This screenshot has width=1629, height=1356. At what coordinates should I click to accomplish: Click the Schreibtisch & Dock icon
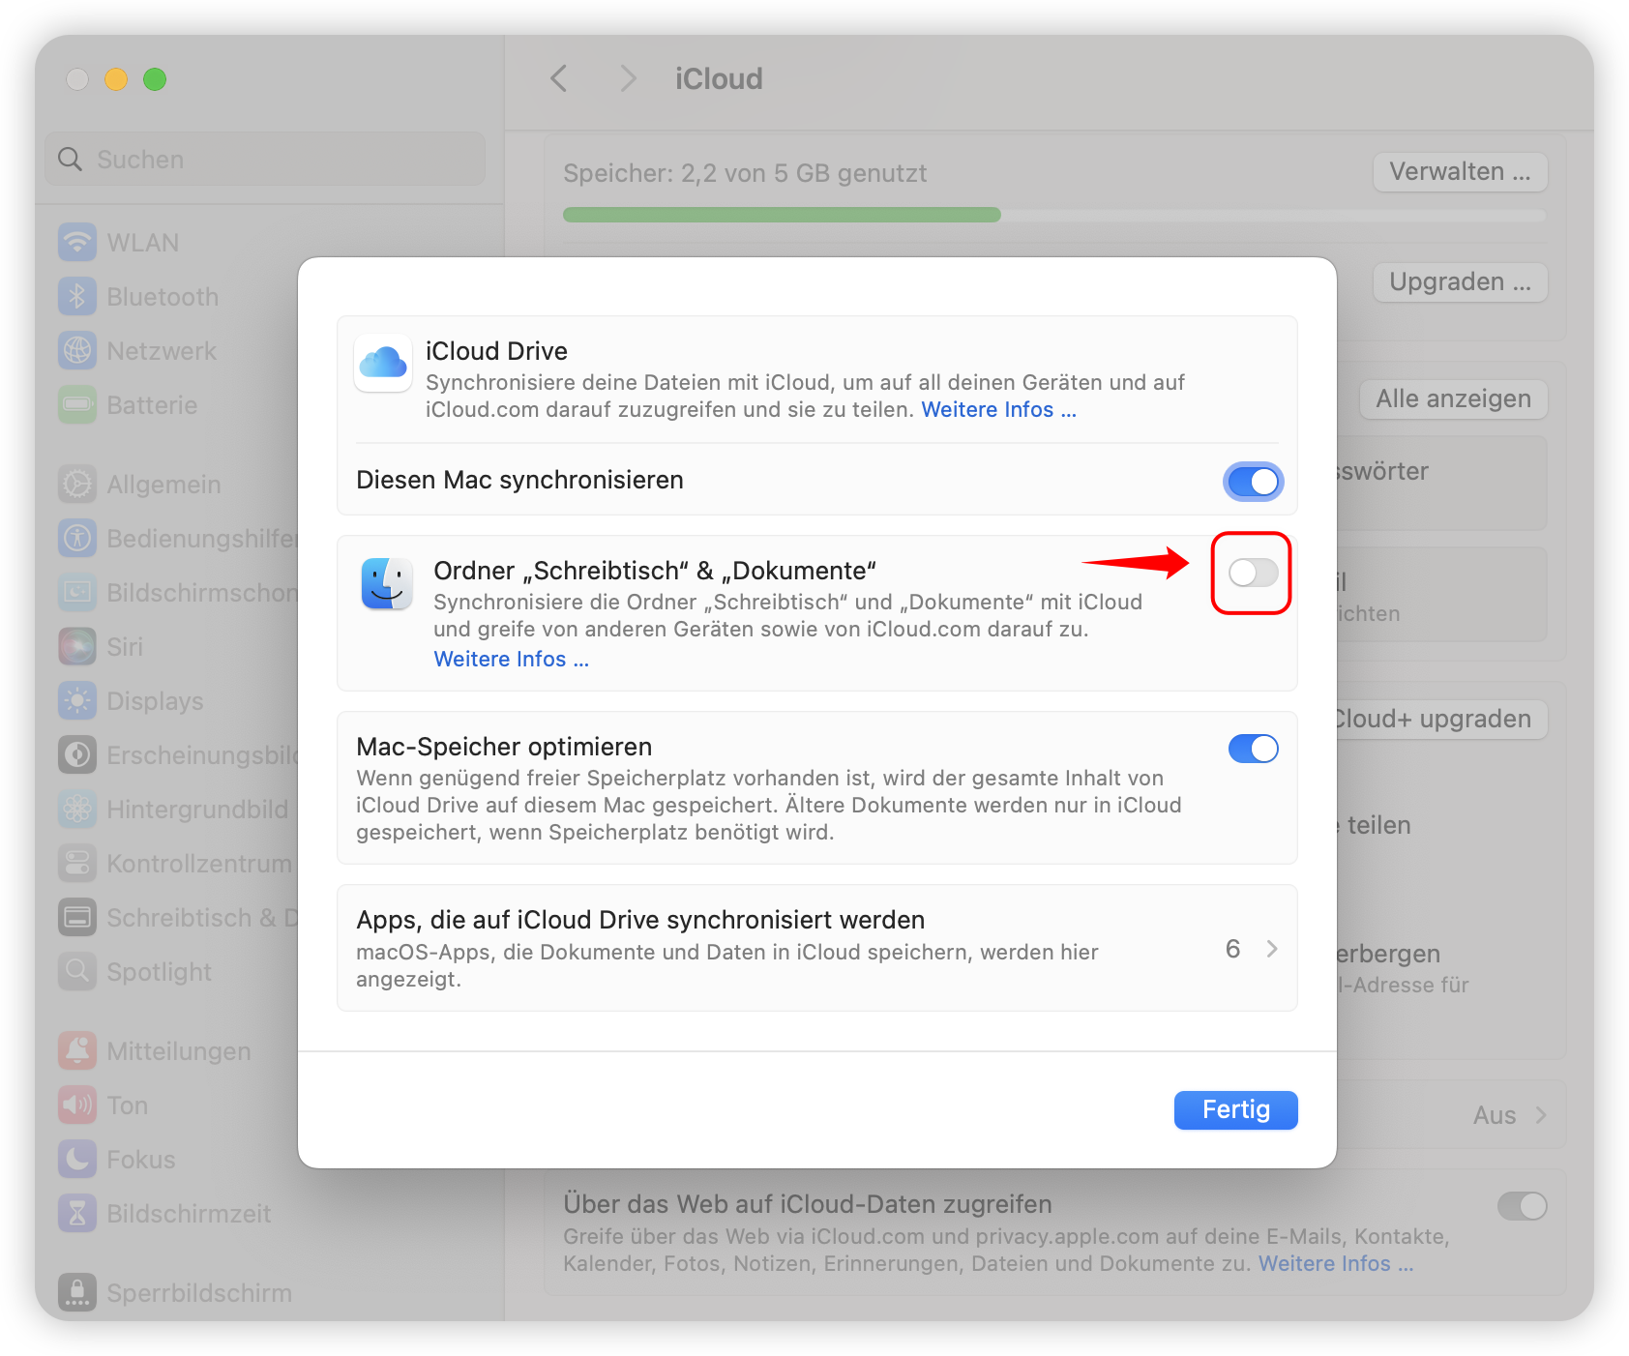click(77, 917)
